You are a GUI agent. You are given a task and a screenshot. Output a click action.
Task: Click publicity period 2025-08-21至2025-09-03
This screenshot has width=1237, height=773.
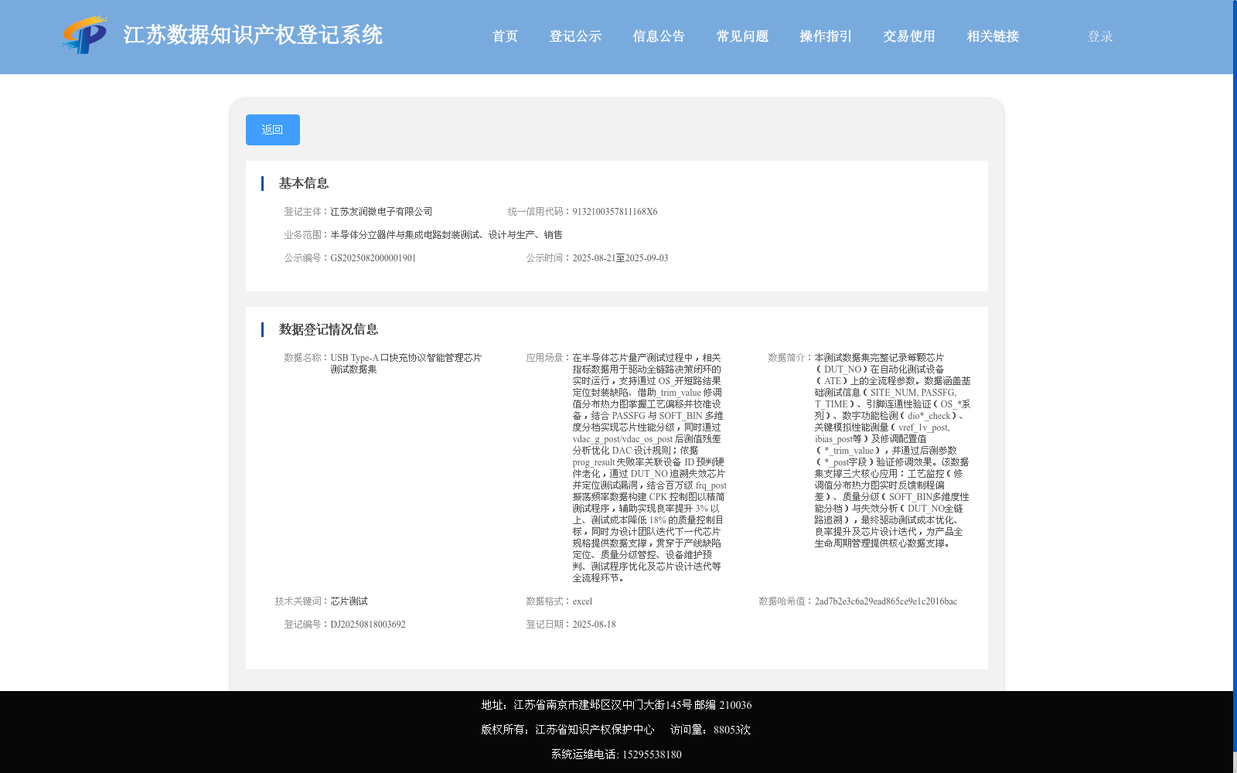click(x=620, y=258)
